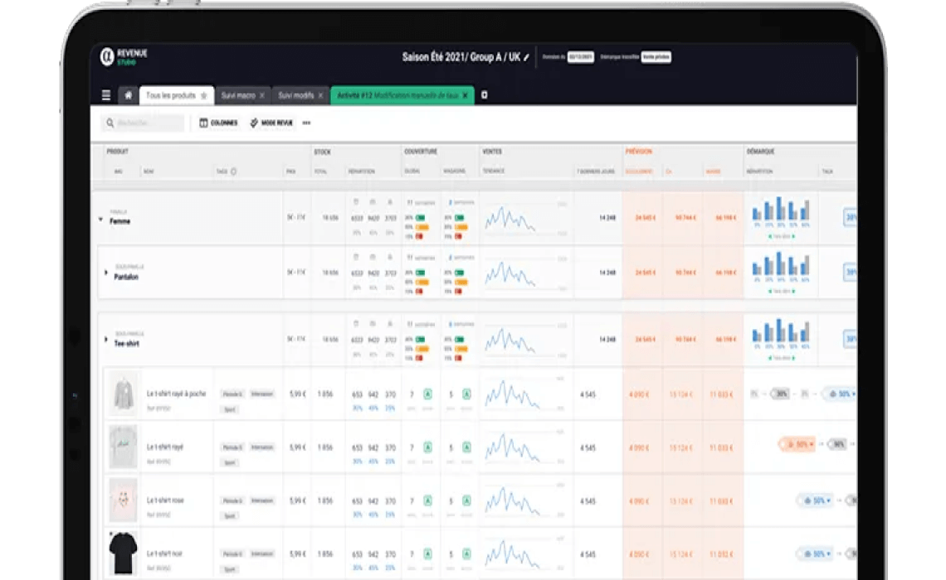
Task: Add a new tab with the plus icon
Action: pyautogui.click(x=484, y=95)
